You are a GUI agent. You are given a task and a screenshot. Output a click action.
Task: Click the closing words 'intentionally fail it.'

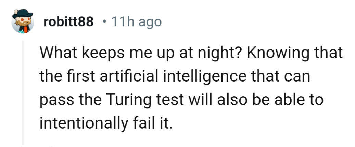pos(106,123)
